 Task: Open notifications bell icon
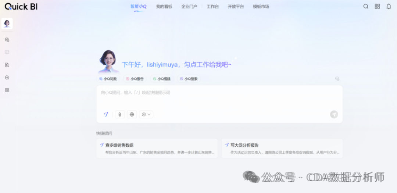point(389,7)
